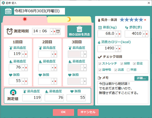Click the 2回目 最高血圧 input field
Screen dimensions: 152x118
(x=45, y=54)
